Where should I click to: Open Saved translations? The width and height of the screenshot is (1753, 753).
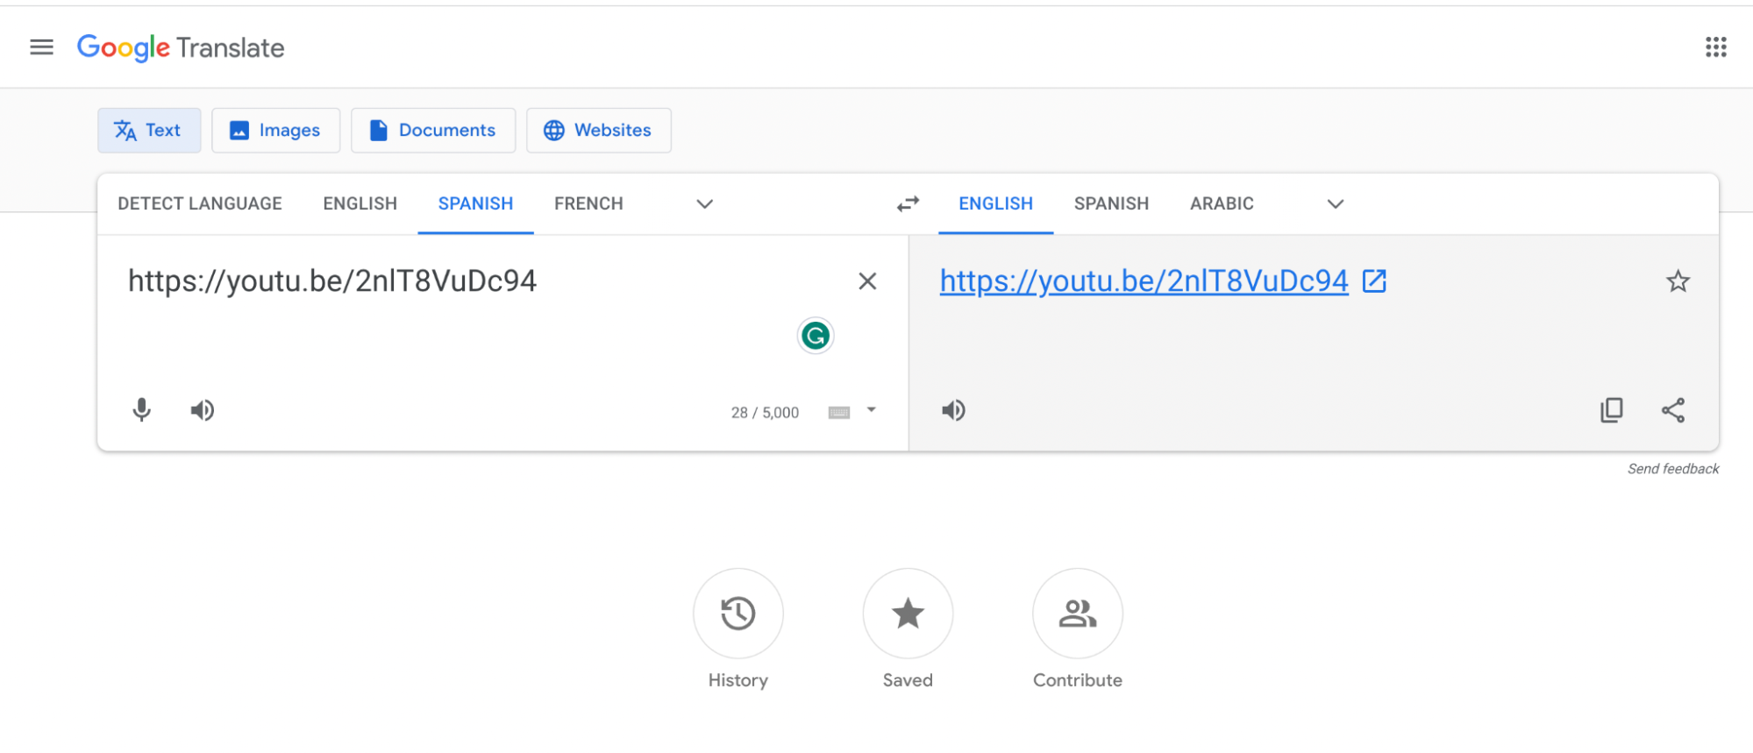(x=908, y=614)
